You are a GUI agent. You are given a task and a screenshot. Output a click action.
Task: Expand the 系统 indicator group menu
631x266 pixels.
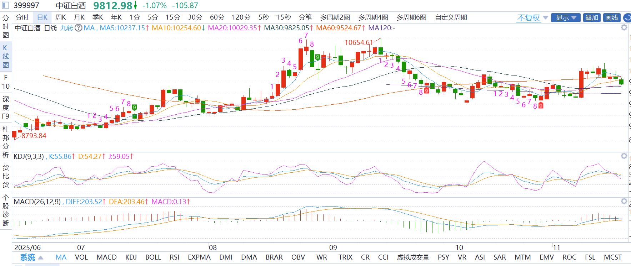(31, 257)
